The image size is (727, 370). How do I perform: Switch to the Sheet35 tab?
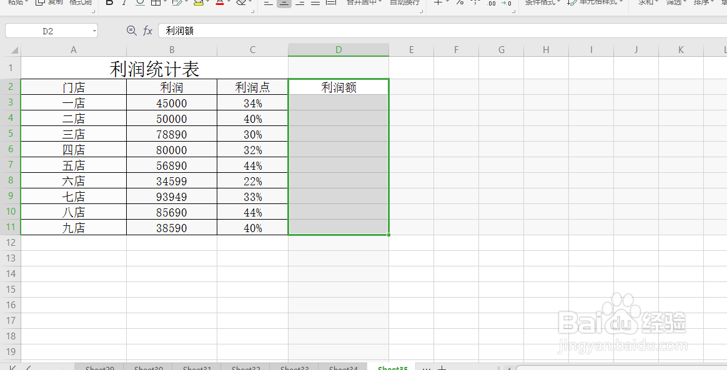click(x=392, y=368)
